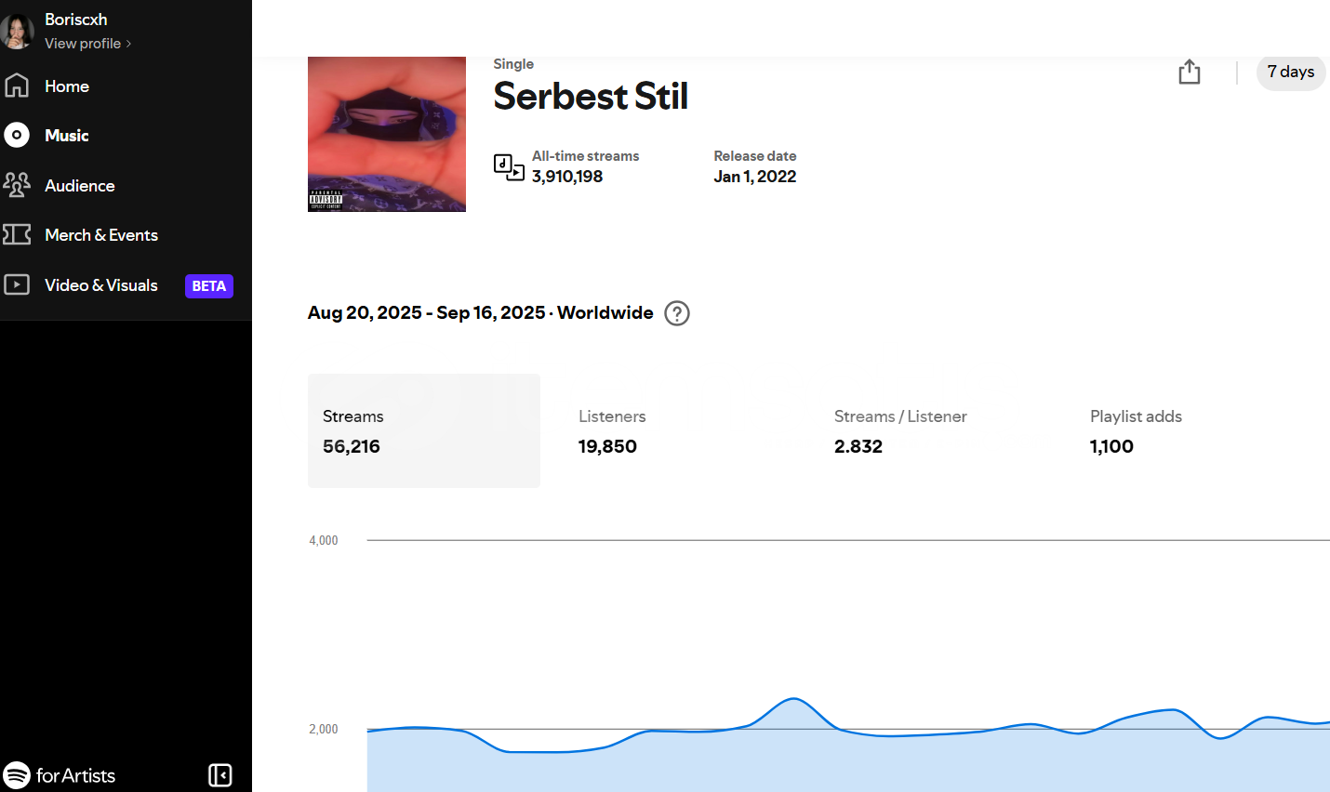Click the Audience people icon

[17, 185]
